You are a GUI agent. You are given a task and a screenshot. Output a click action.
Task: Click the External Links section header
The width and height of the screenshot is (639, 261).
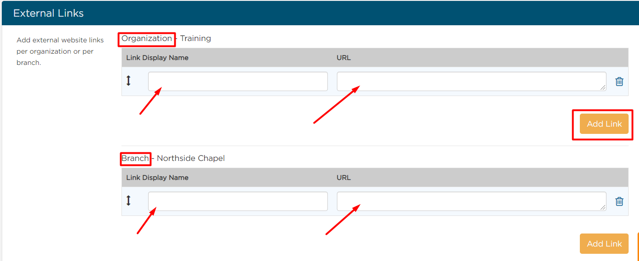48,13
